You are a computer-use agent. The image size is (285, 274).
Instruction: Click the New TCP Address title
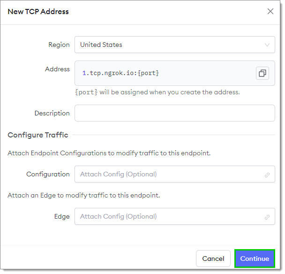tap(38, 12)
